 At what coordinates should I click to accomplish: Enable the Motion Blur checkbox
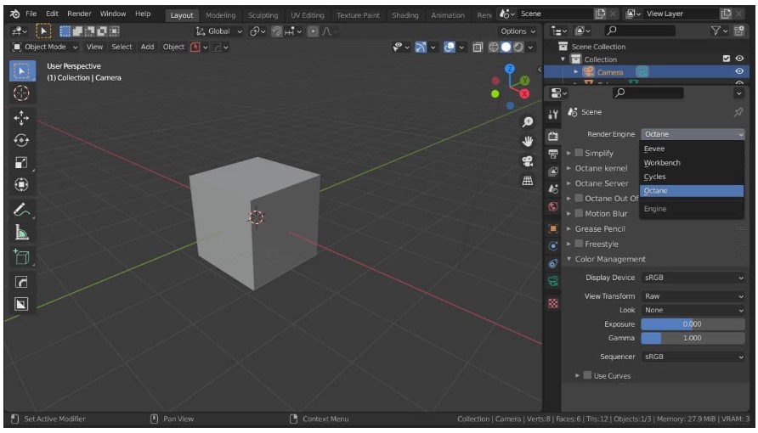[579, 213]
